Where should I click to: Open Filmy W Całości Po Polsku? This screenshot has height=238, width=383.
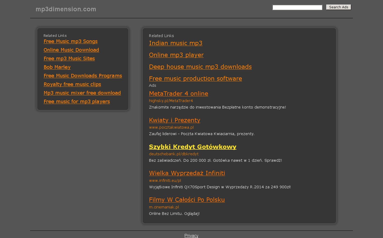pos(187,200)
